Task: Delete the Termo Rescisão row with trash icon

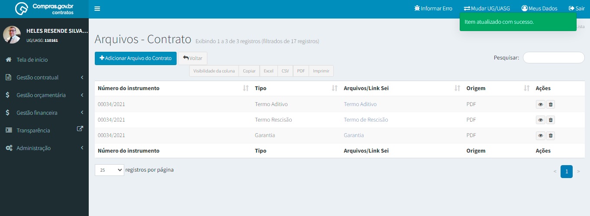Action: (551, 120)
